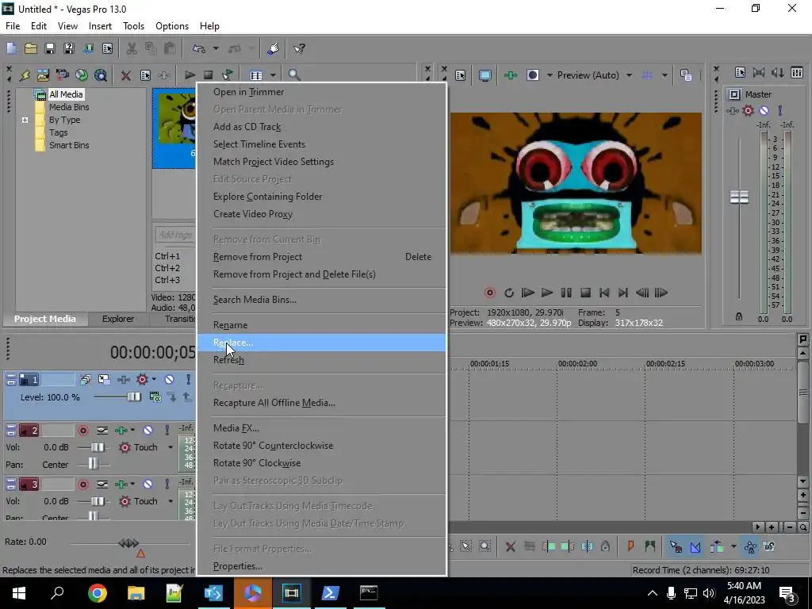812x609 pixels.
Task: Open the preview Overlays grid dropdown arrow
Action: point(665,75)
